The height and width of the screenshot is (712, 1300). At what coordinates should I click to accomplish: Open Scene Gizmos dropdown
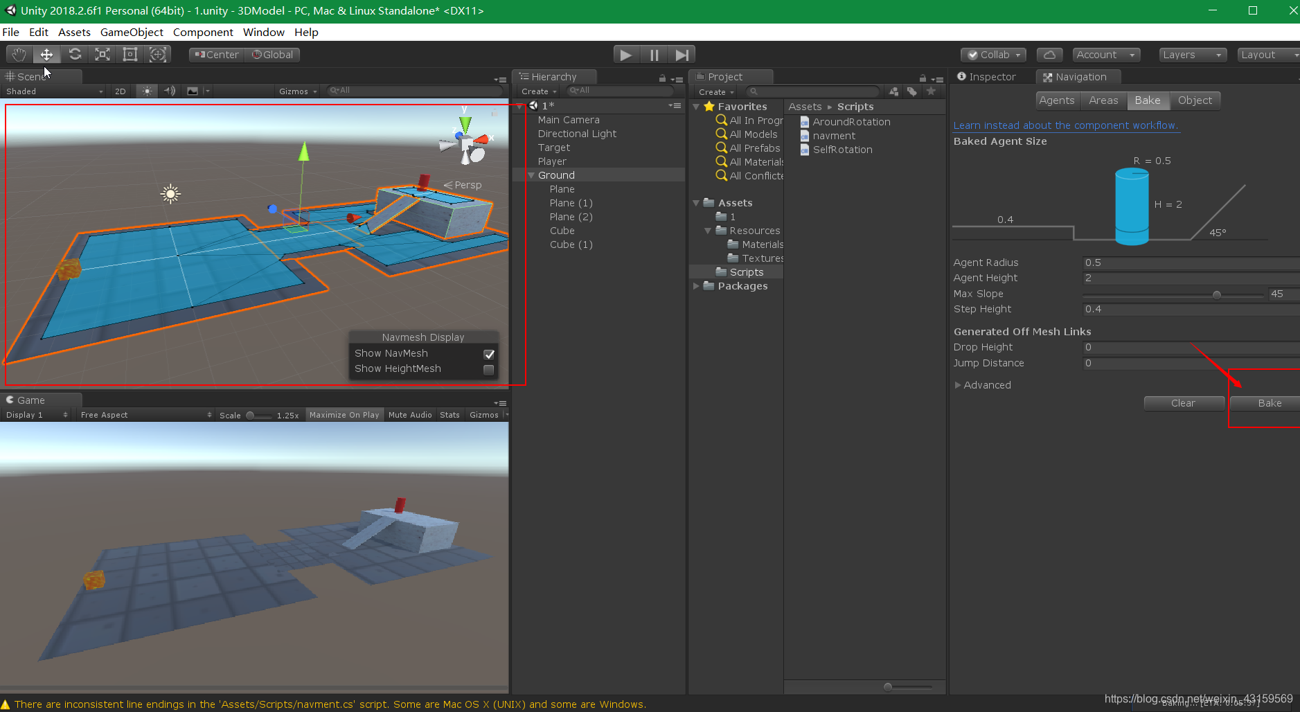click(x=298, y=91)
